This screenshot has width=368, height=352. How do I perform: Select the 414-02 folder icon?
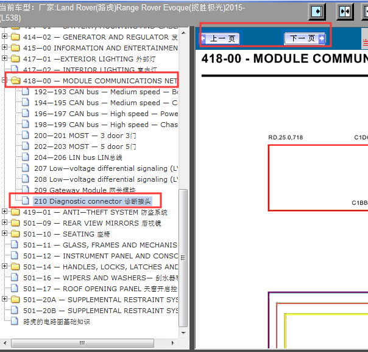(15, 36)
